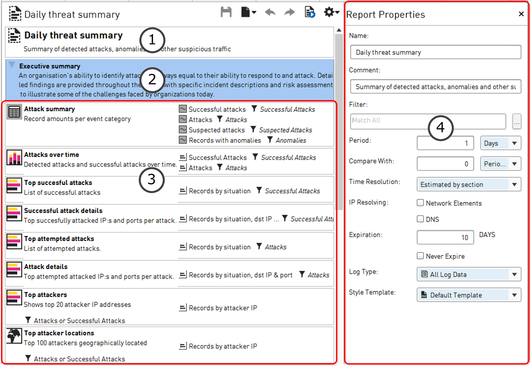Viewport: 531px width, 366px height.
Task: Select the Attack summary table icon
Action: click(14, 112)
